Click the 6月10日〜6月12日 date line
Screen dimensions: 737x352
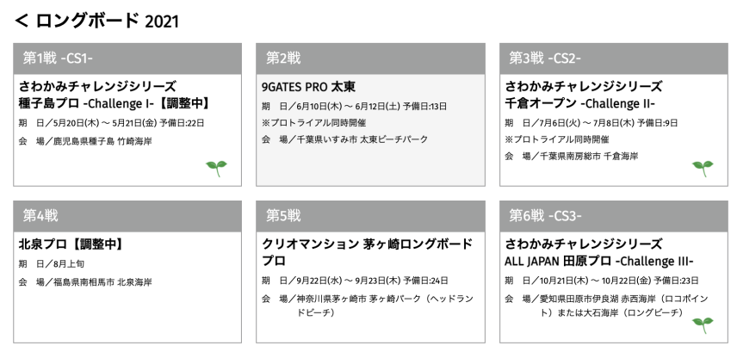[354, 106]
